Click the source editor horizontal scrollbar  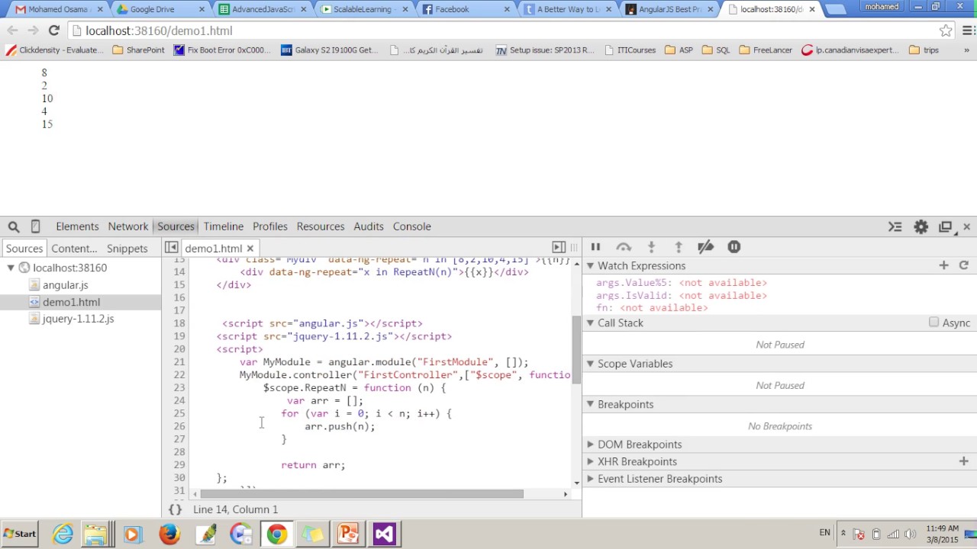point(362,494)
